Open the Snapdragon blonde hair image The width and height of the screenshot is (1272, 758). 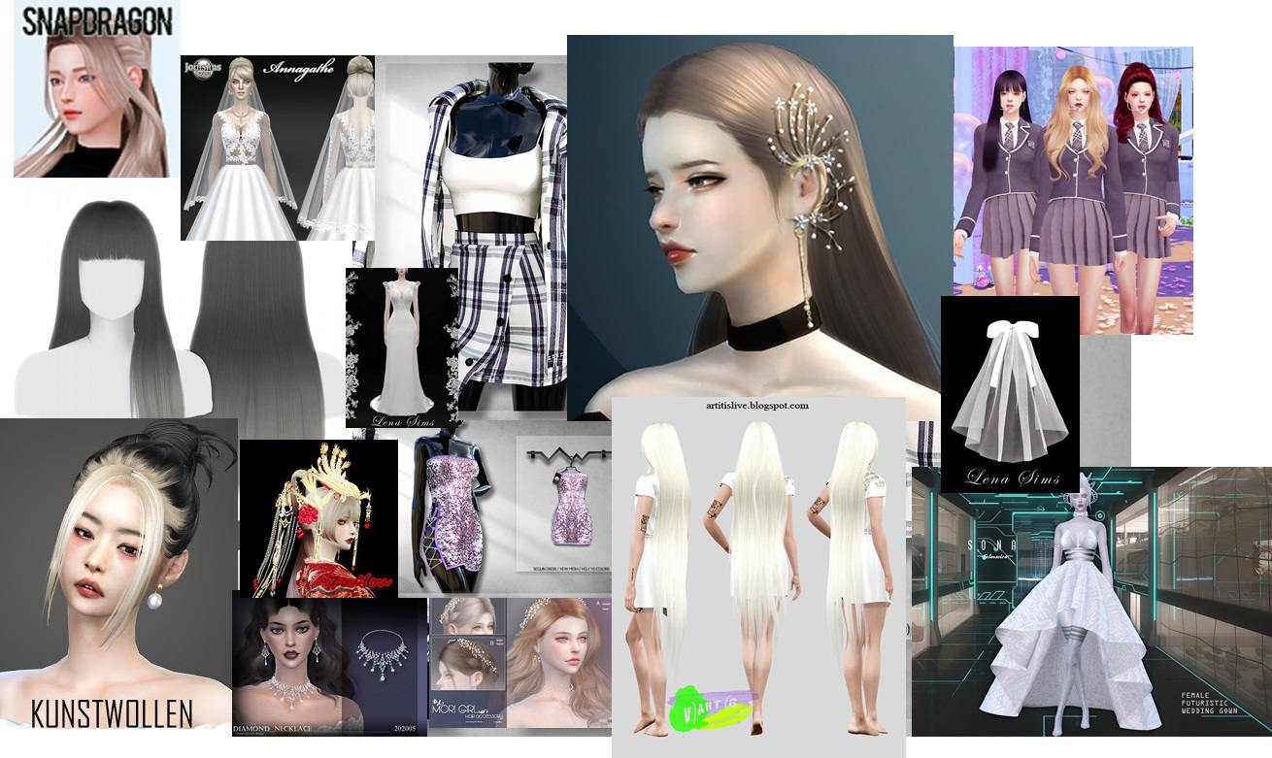(97, 88)
